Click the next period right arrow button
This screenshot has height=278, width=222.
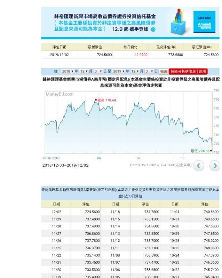(x=215, y=166)
